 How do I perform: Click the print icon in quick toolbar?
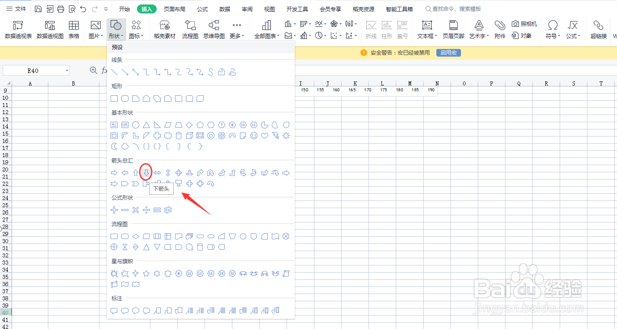tap(61, 9)
